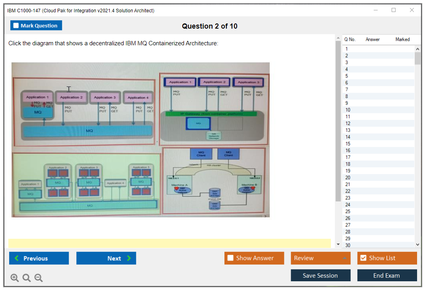Enable the Show Answer checkbox
Viewport: 427px width, 292px height.
[231, 258]
